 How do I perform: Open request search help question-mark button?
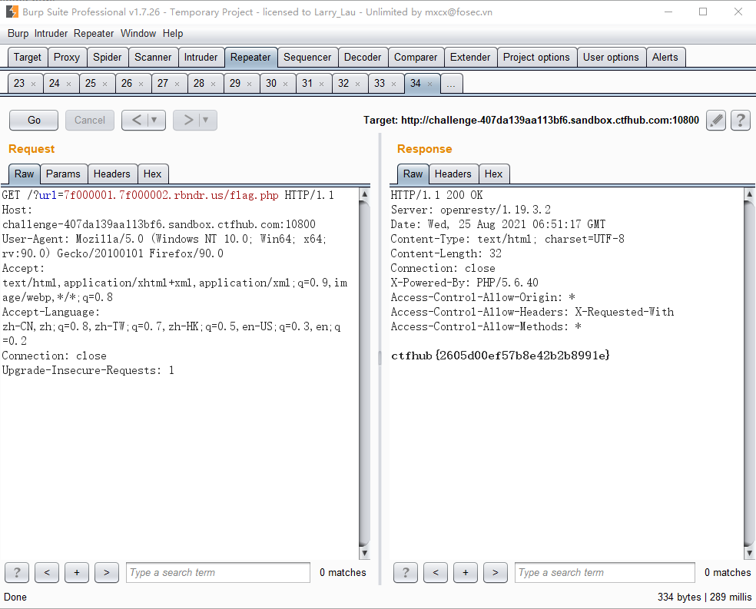click(17, 572)
